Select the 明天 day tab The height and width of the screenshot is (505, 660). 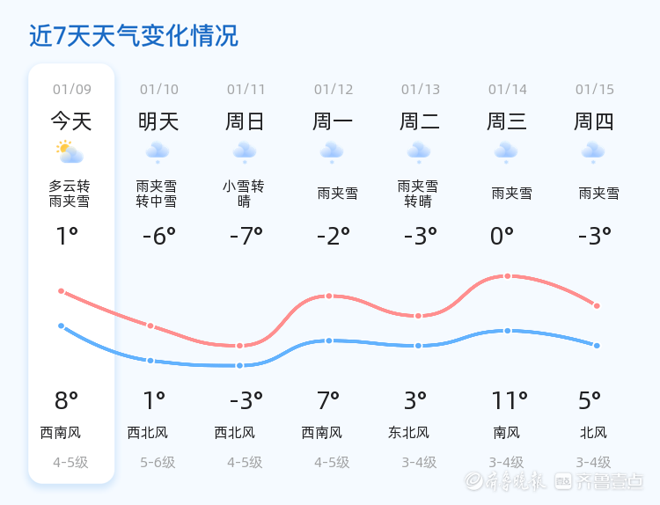[x=158, y=121]
